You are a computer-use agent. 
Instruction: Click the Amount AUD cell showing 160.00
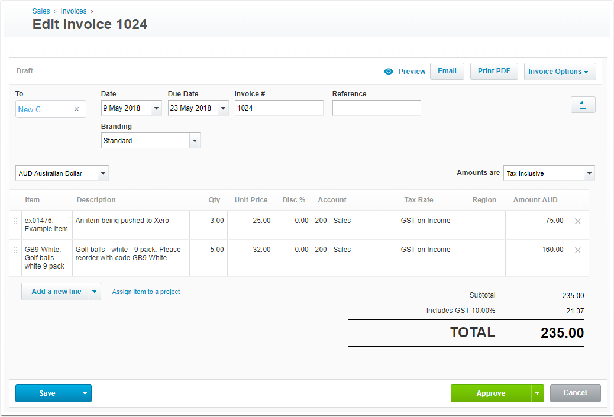point(536,258)
